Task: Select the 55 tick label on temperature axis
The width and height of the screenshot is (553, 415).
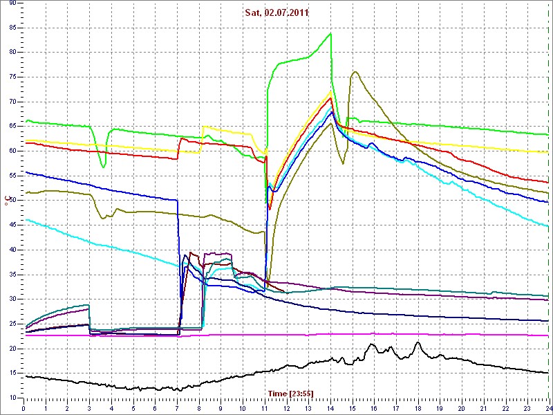Action: point(12,176)
